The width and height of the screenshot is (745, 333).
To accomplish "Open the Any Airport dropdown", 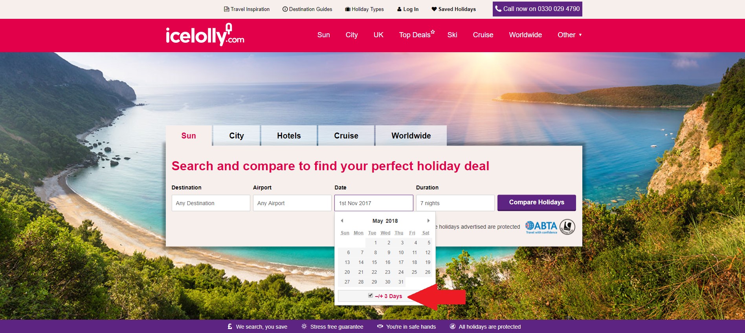I will (x=292, y=203).
